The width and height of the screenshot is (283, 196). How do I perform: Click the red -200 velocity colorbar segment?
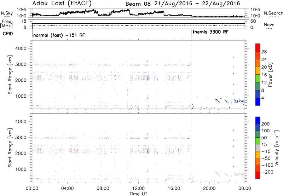coord(258,175)
